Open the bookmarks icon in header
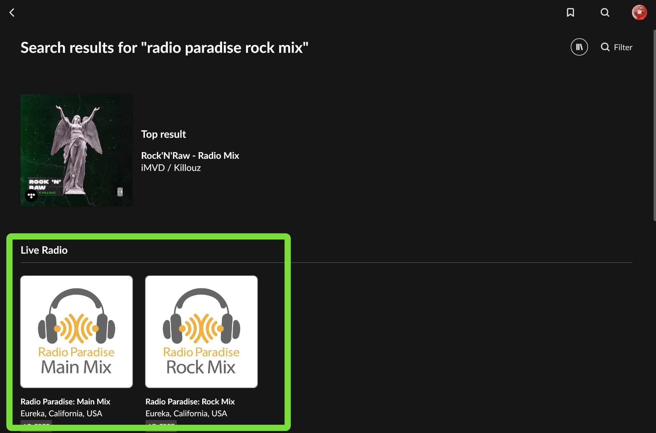The height and width of the screenshot is (433, 656). pos(570,13)
